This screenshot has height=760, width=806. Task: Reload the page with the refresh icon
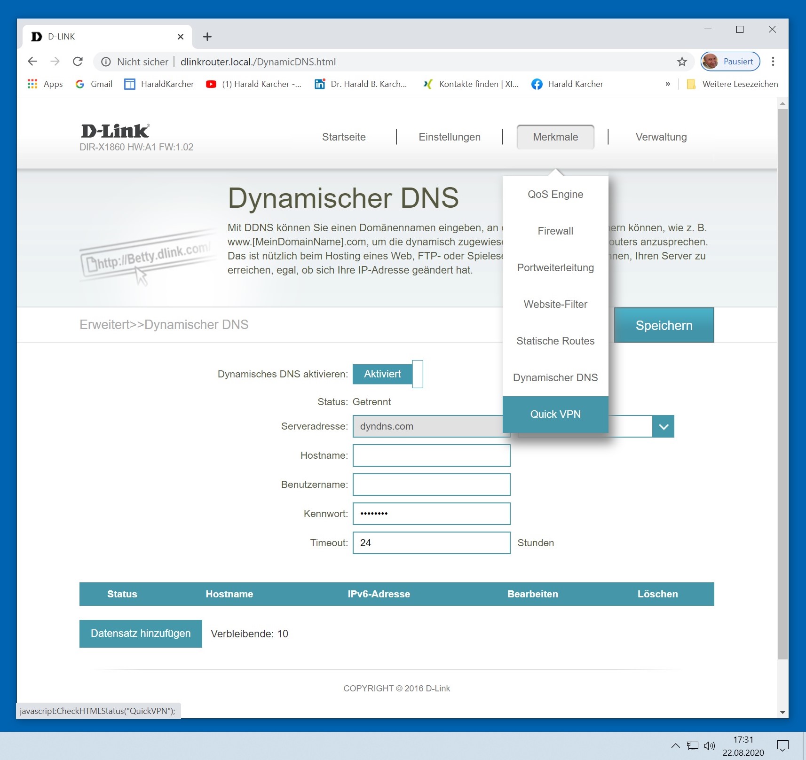(78, 62)
